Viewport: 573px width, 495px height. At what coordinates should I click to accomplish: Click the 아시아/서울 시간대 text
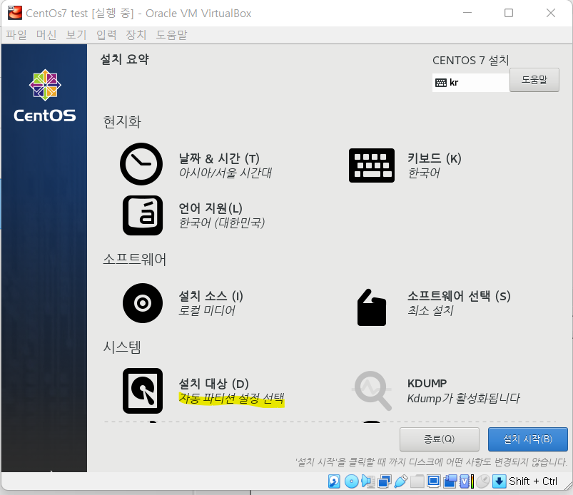point(225,173)
